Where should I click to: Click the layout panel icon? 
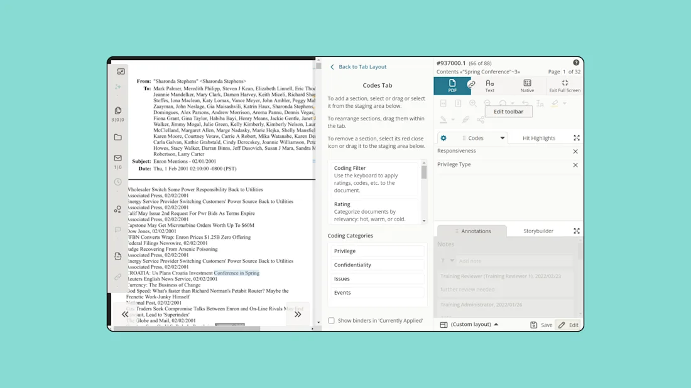[x=443, y=325]
